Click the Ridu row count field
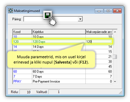 [x=25, y=92]
